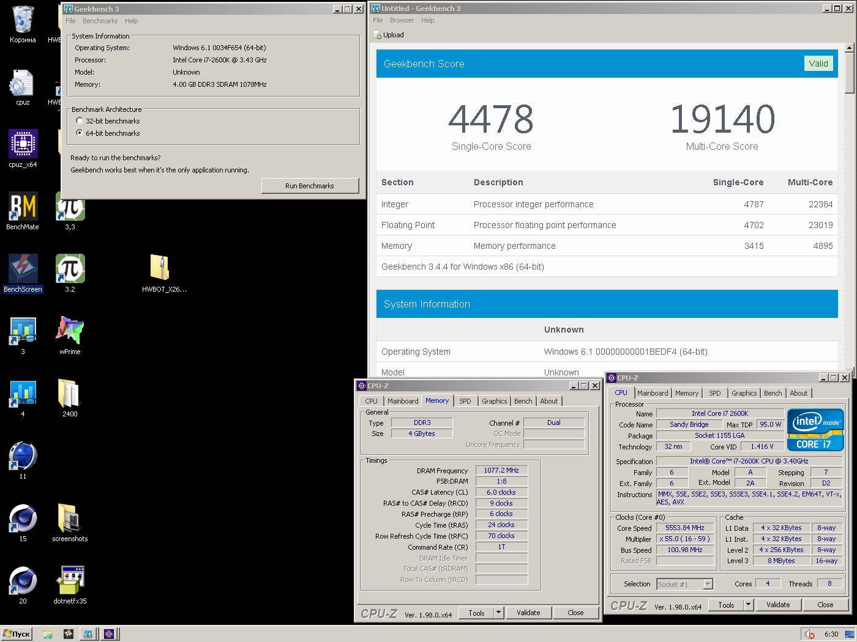Click the Integer row multi-core value 22384
Screen dimensions: 857x642
(820, 204)
